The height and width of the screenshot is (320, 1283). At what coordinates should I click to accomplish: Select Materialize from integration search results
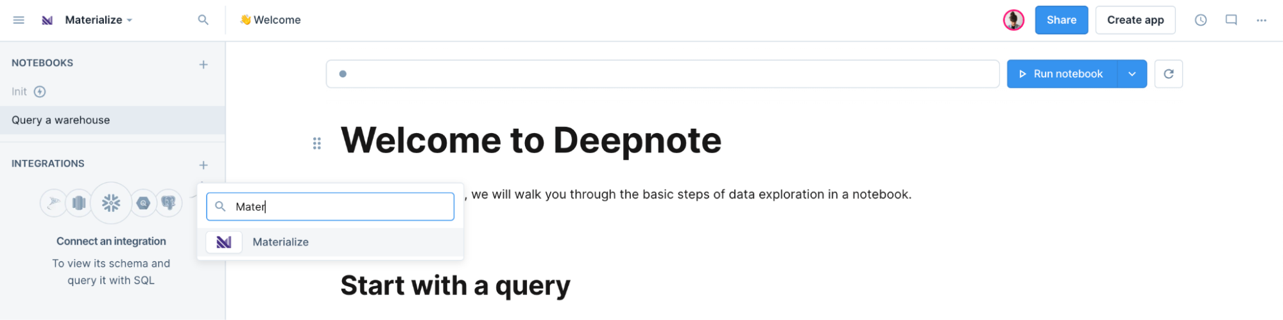click(330, 242)
